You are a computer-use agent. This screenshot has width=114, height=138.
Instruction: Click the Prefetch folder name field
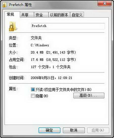(68, 26)
